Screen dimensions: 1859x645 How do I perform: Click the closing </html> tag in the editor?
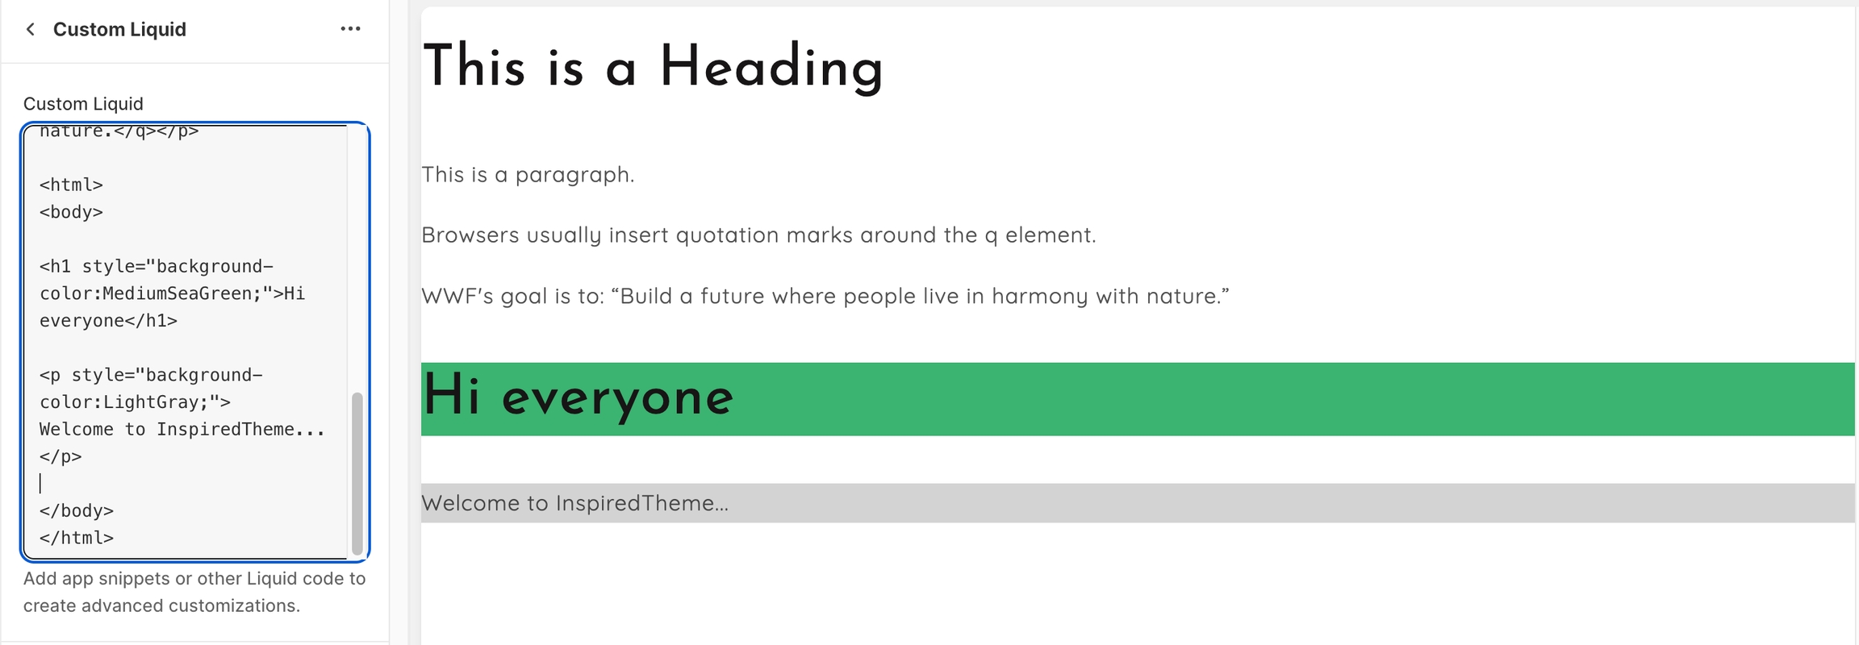coord(77,538)
